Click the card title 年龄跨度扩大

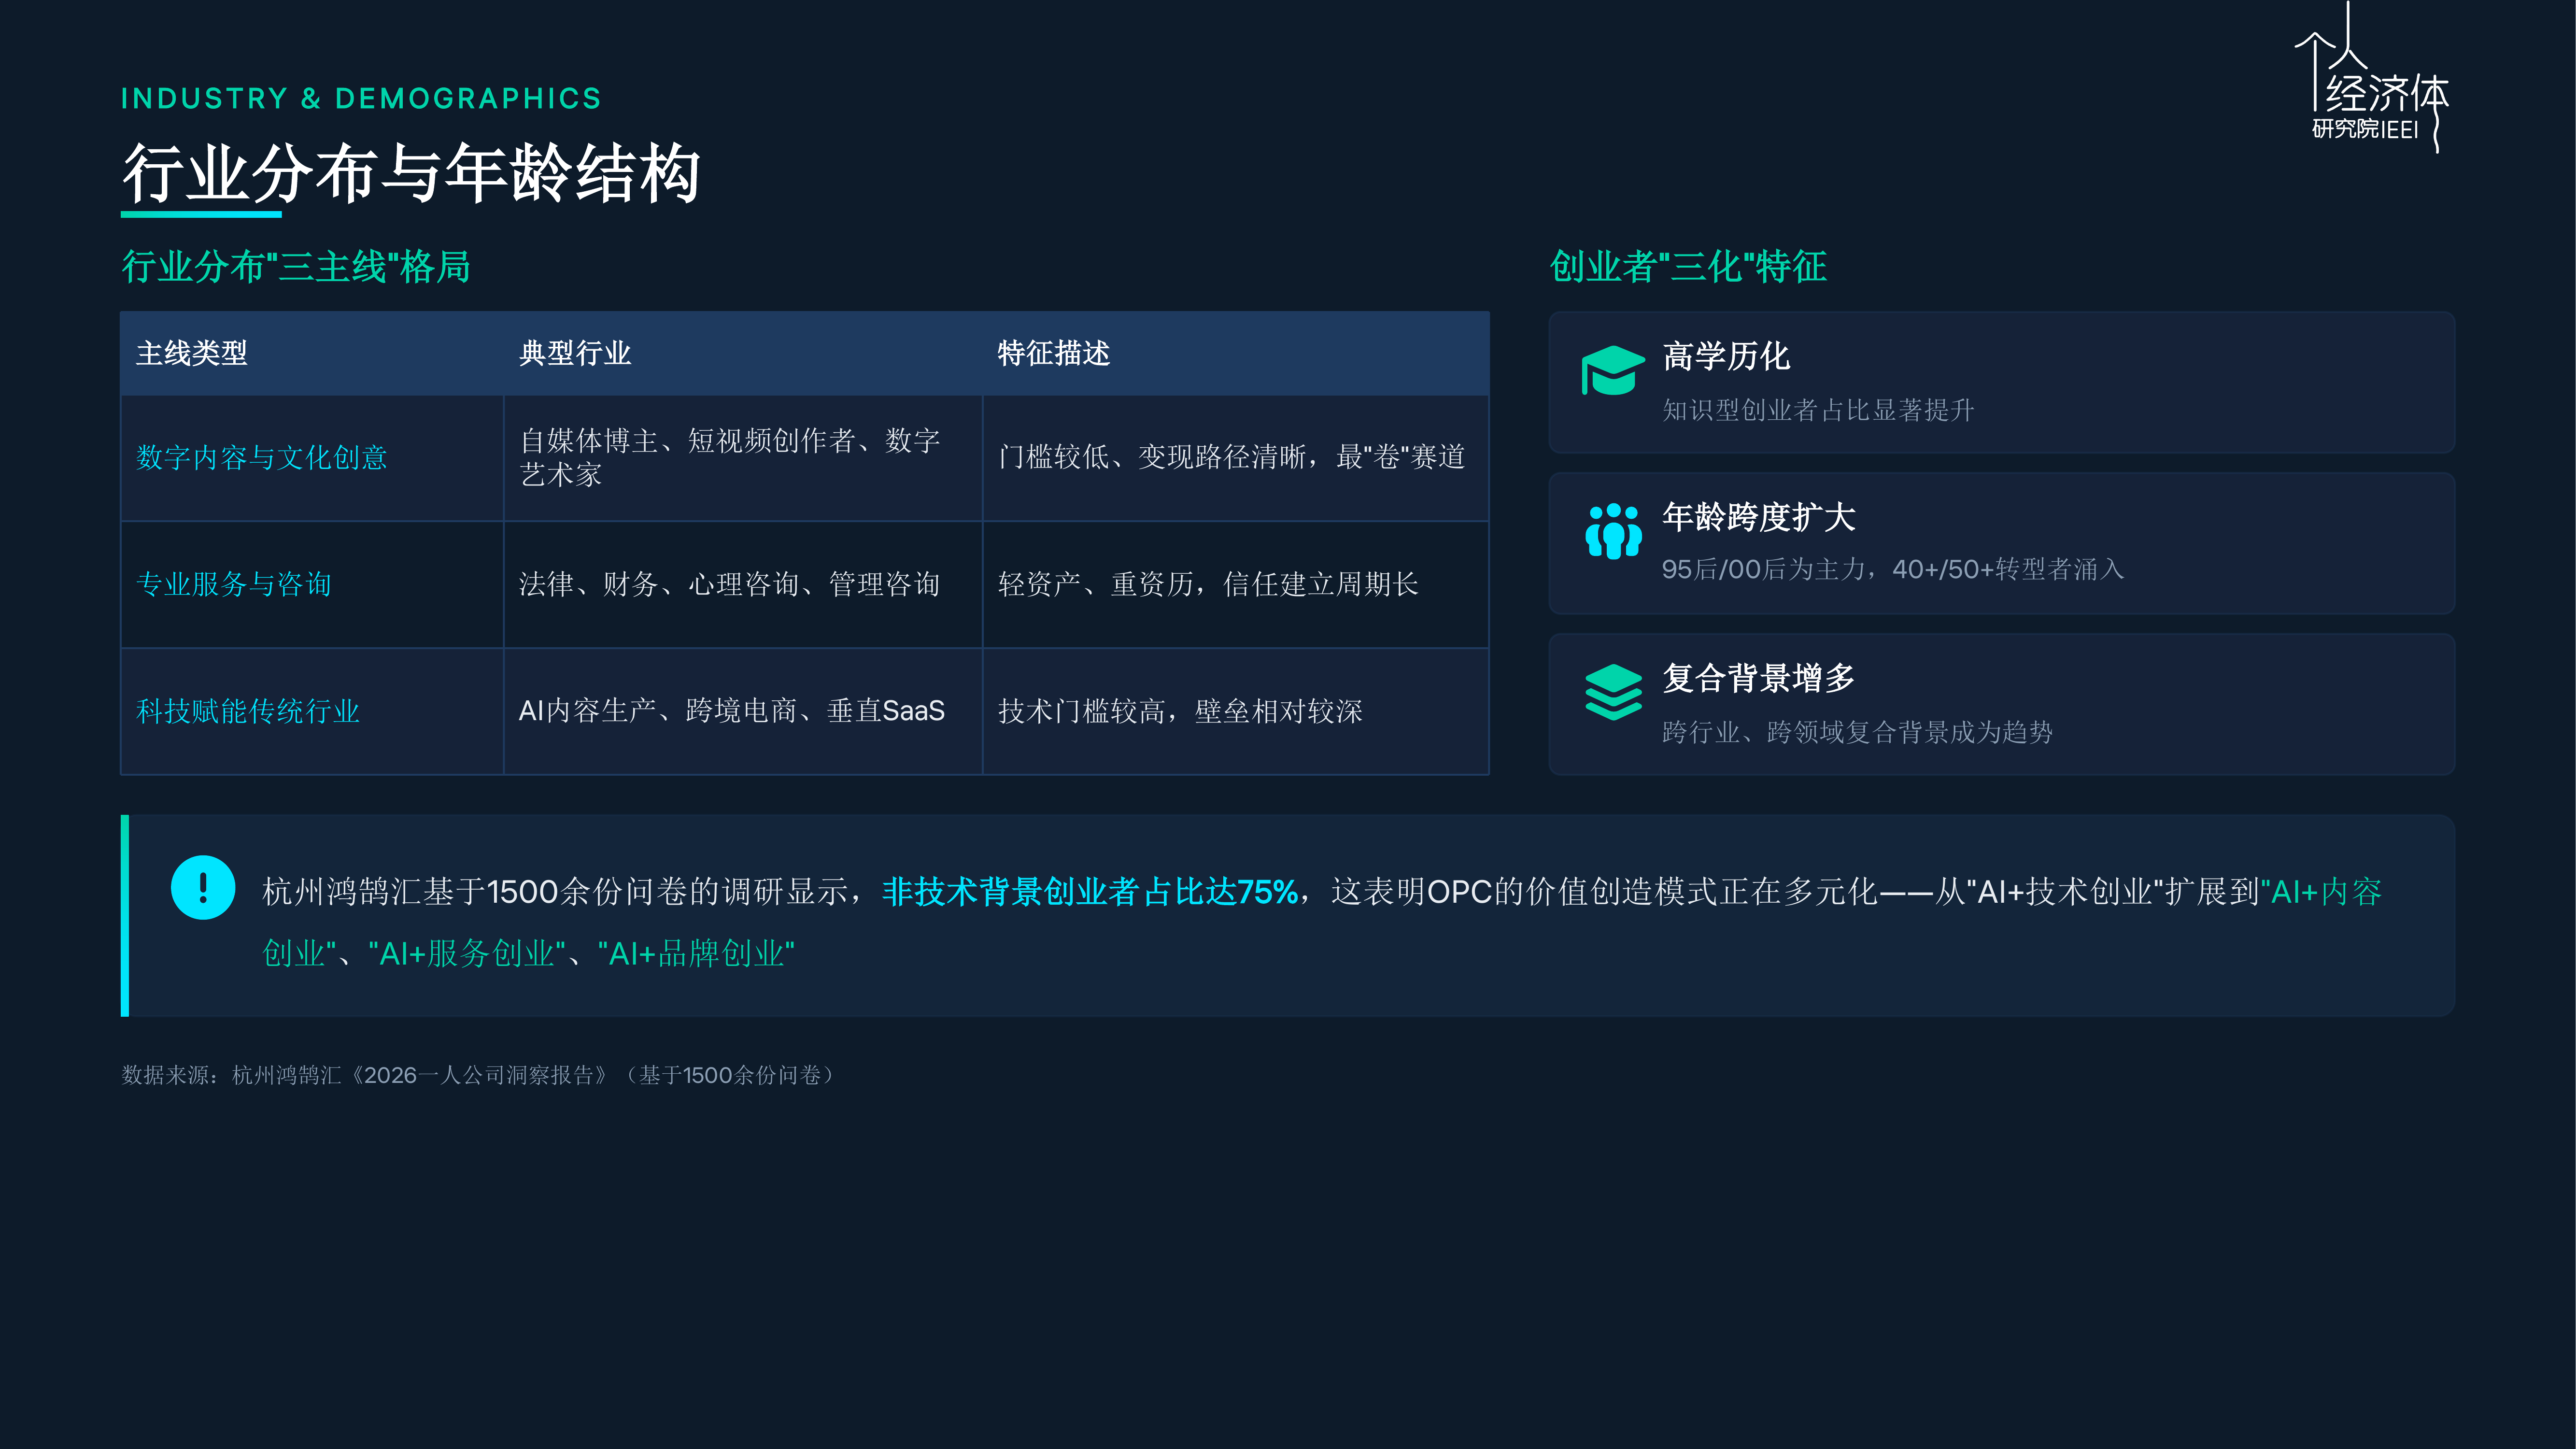1759,517
